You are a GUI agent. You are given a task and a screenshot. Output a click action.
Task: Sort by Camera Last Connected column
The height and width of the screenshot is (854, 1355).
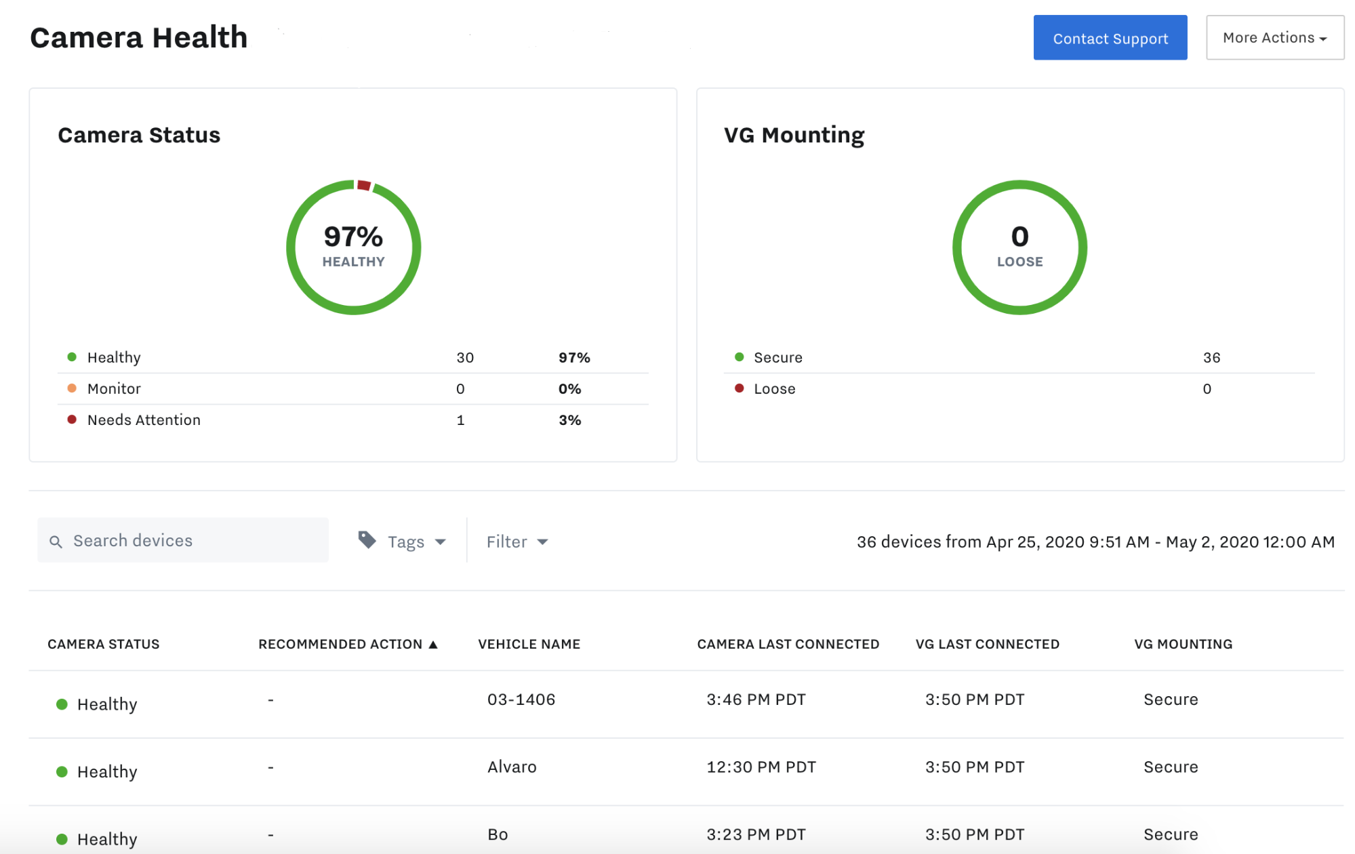788,645
